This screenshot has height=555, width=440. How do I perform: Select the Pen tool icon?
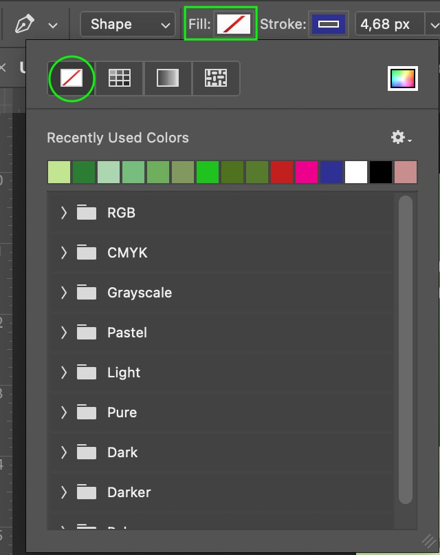tap(24, 23)
